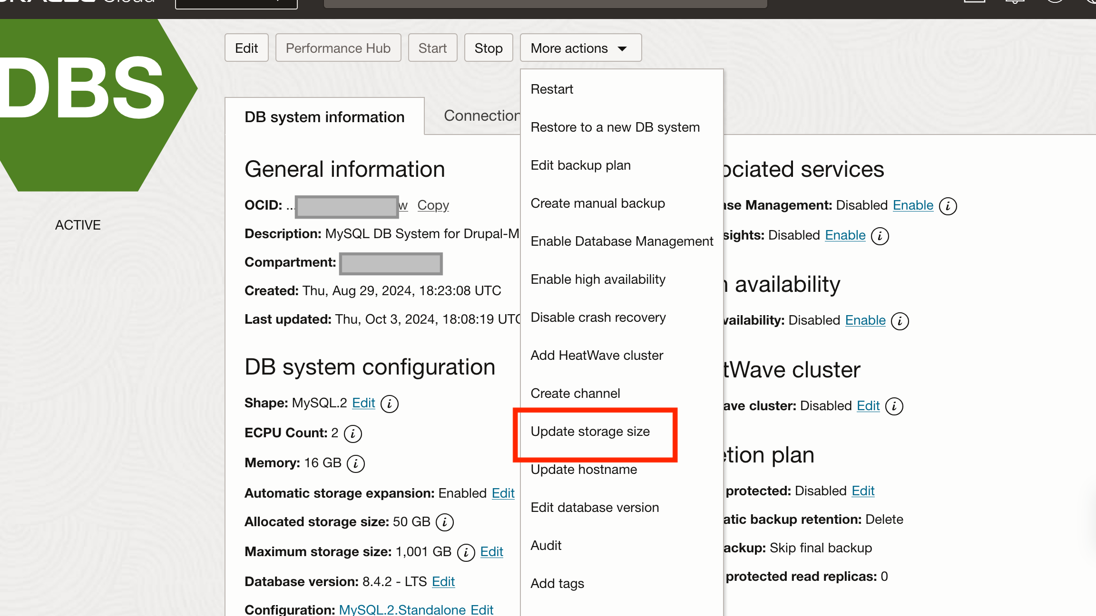
Task: Click info icon beside high availability Enable
Action: click(900, 321)
